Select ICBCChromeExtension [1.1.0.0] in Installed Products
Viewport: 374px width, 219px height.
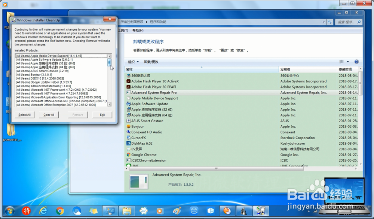click(61, 86)
